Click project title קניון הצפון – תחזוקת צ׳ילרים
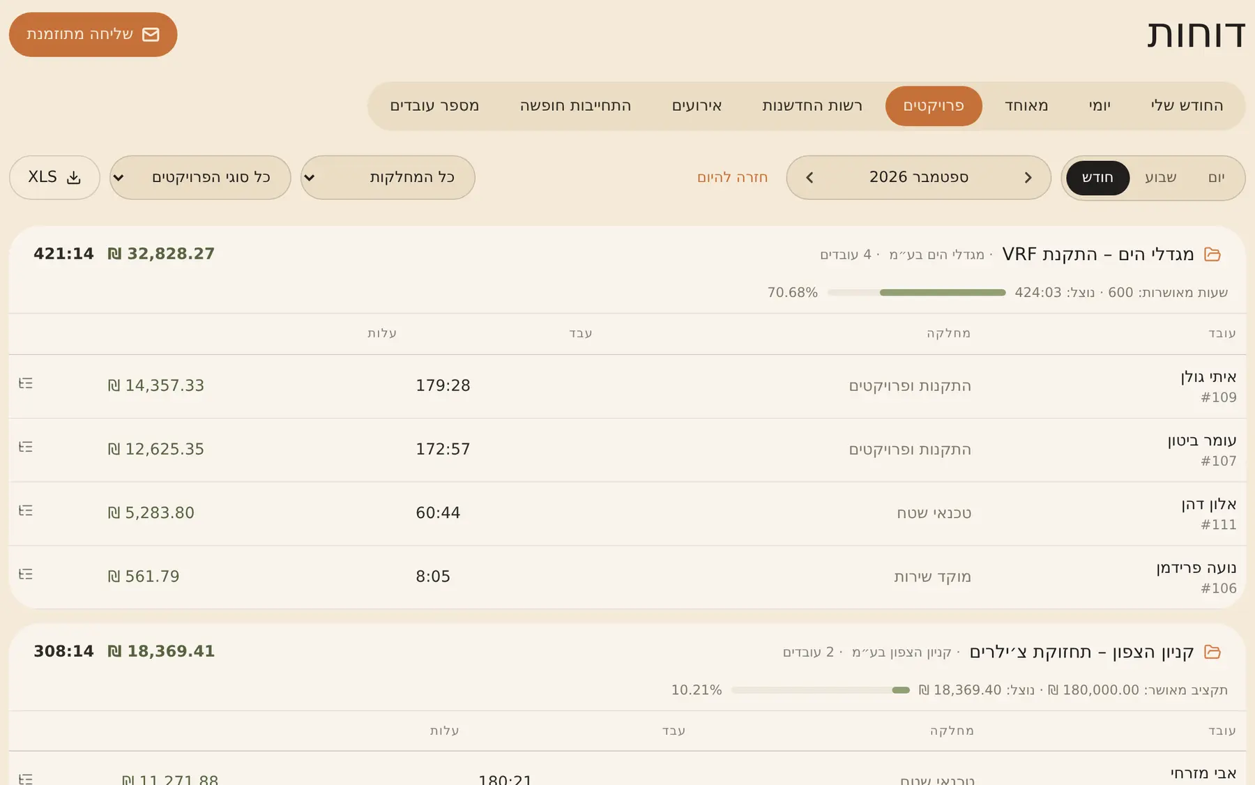Viewport: 1255px width, 785px height. [1081, 652]
